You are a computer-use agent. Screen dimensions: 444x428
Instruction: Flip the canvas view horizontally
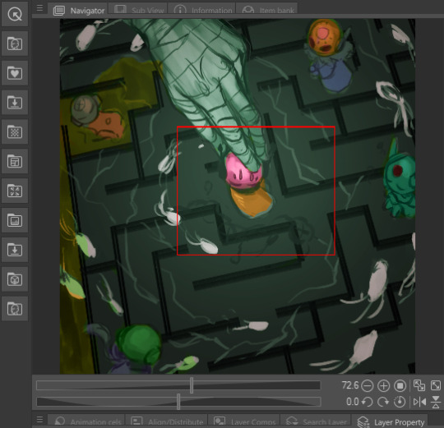pos(419,402)
